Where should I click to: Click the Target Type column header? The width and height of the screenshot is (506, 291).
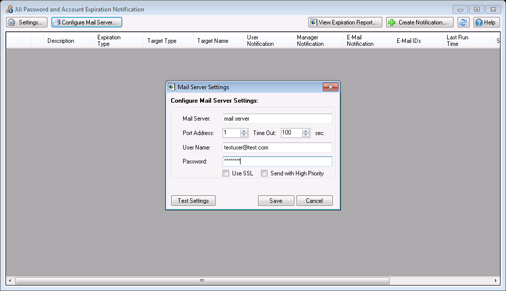tap(169, 40)
